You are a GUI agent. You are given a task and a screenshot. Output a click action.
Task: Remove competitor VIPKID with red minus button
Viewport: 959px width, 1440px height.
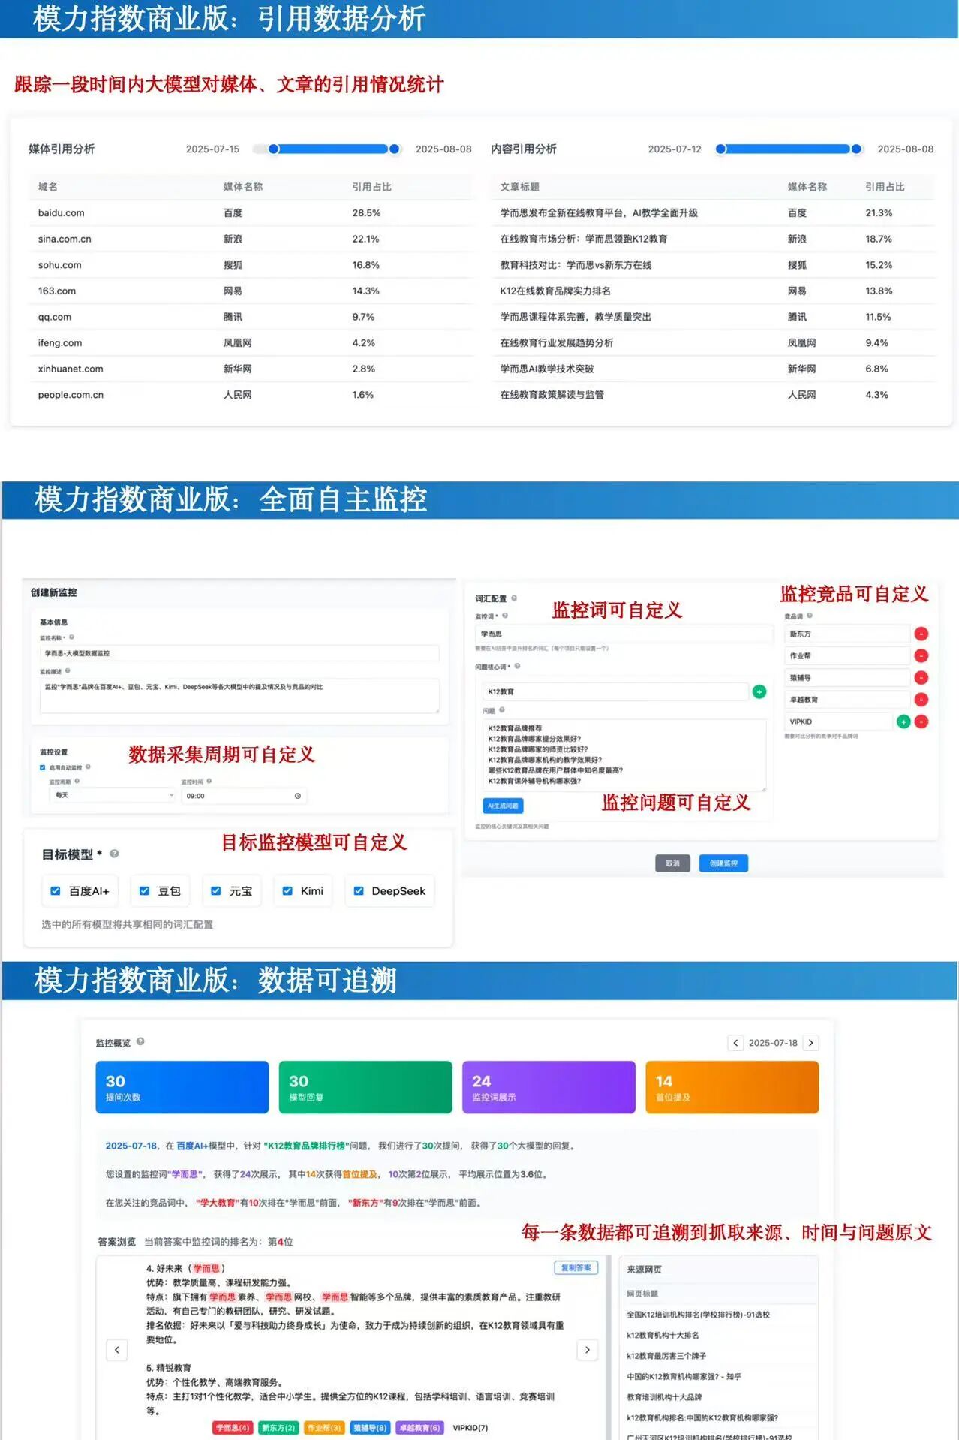click(x=921, y=722)
